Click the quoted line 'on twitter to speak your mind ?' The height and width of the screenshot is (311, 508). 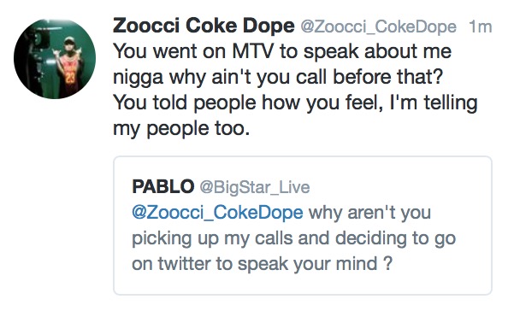click(262, 264)
